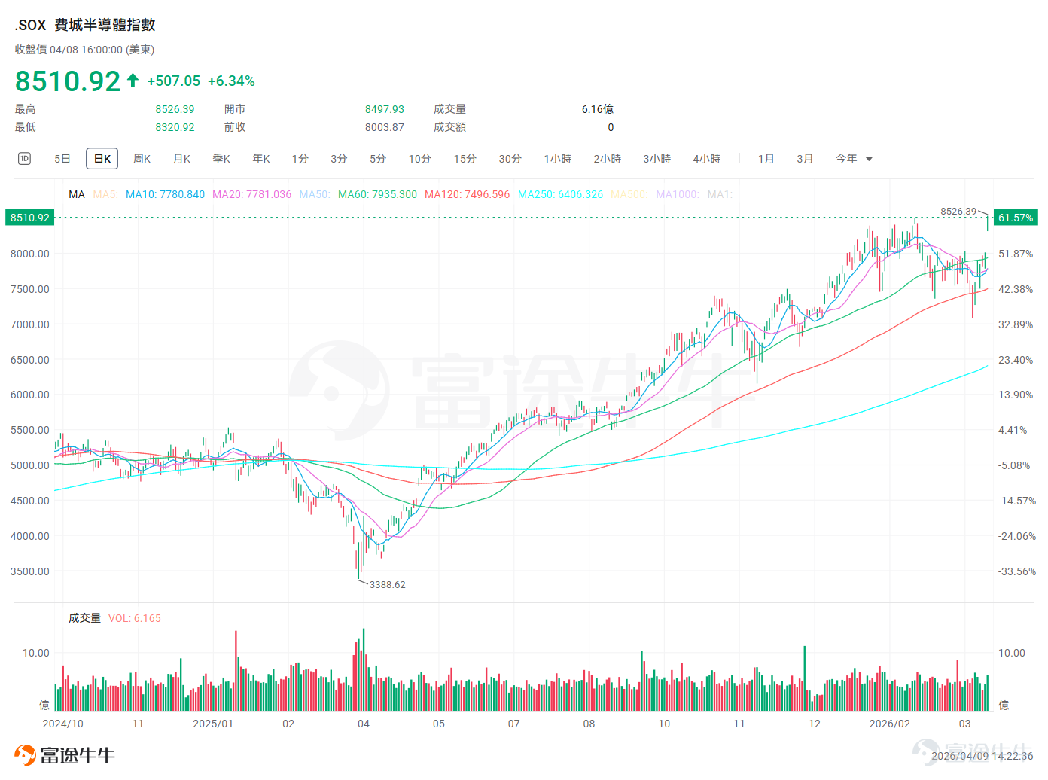
Task: Select the 日K daily candlestick tab
Action: pos(102,159)
